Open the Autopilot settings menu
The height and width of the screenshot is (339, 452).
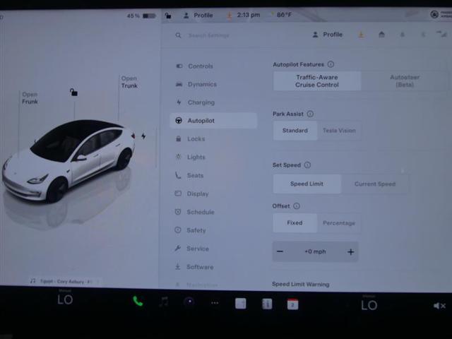(213, 121)
